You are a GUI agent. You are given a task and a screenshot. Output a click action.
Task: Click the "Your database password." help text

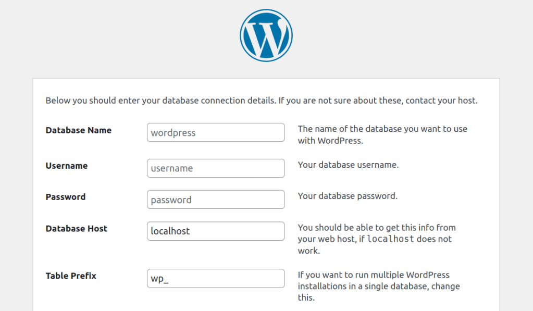[348, 196]
